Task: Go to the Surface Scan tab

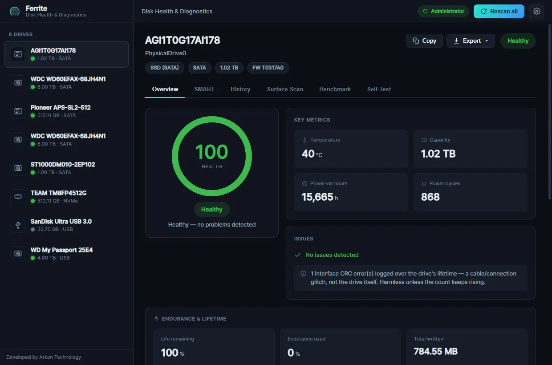Action: pos(285,89)
